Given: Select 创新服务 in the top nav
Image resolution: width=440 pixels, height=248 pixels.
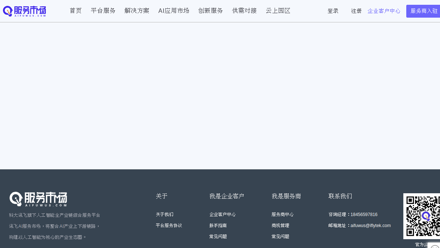Looking at the screenshot, I should [x=210, y=11].
